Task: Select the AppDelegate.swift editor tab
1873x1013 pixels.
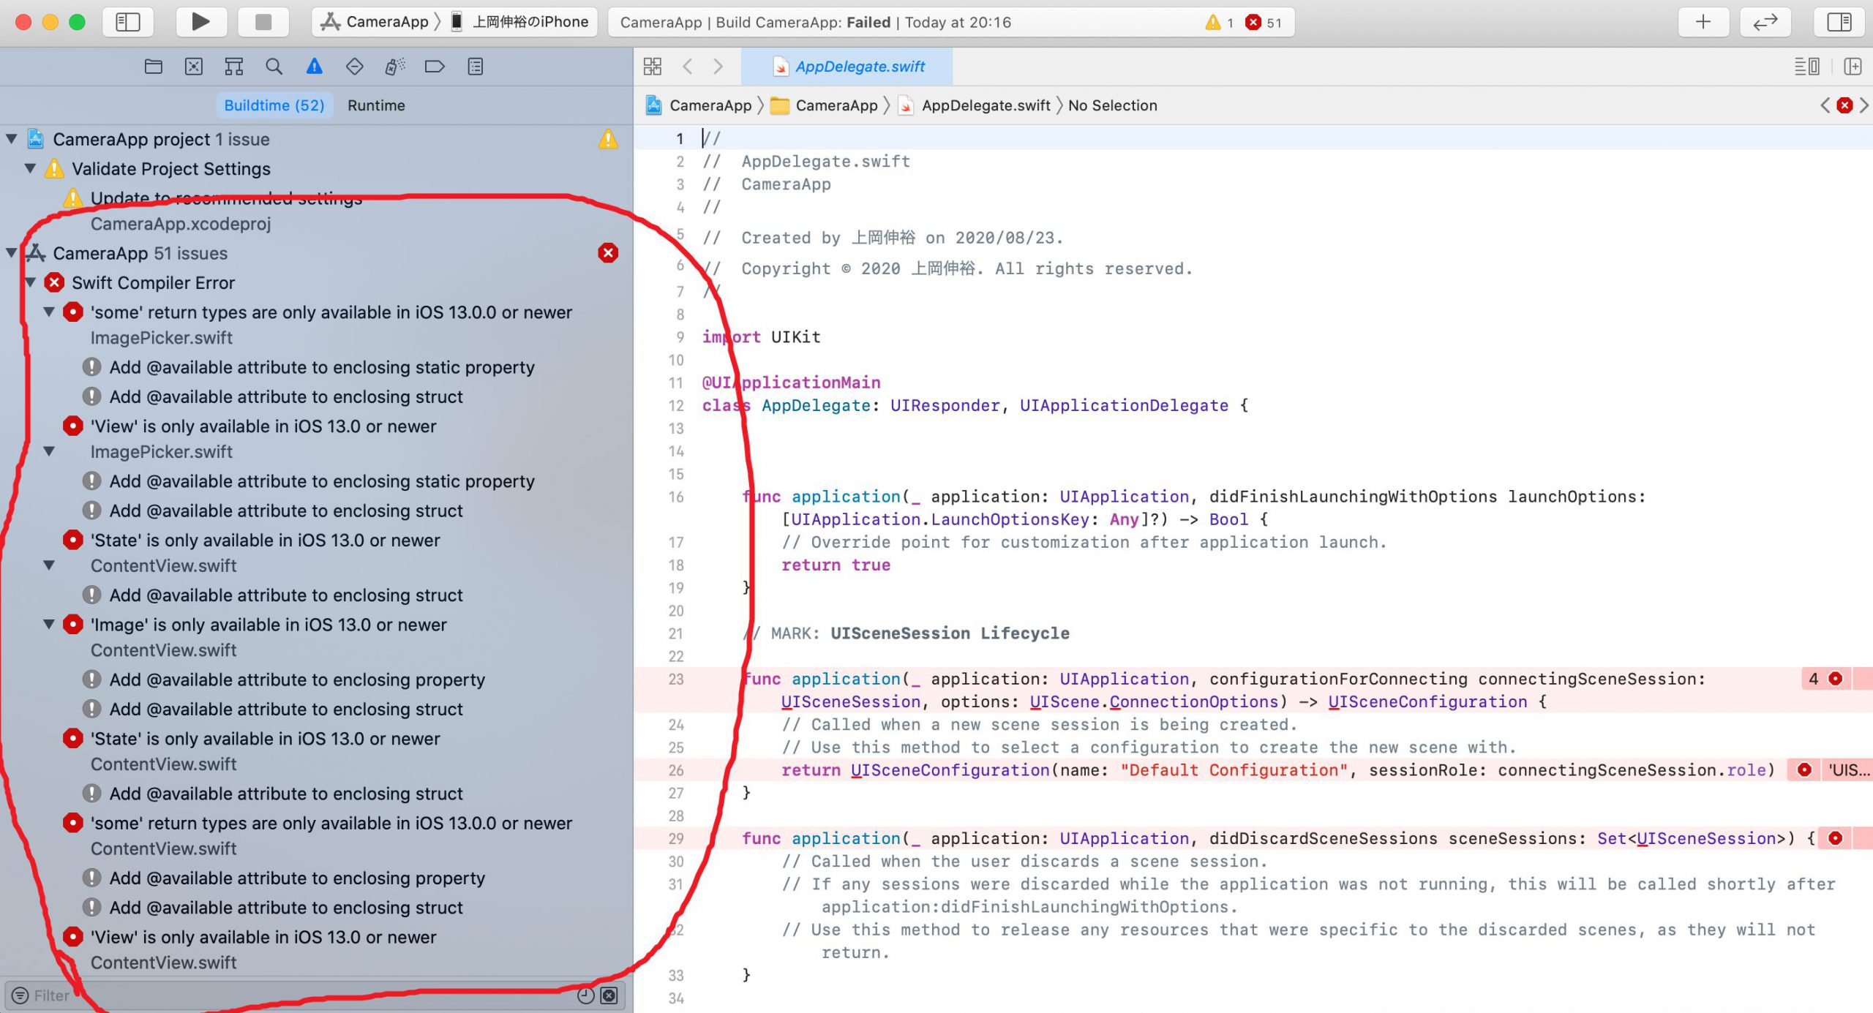Action: [x=847, y=67]
